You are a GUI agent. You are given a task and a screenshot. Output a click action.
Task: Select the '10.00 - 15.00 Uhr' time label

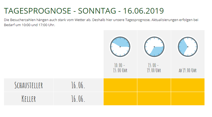point(120,68)
